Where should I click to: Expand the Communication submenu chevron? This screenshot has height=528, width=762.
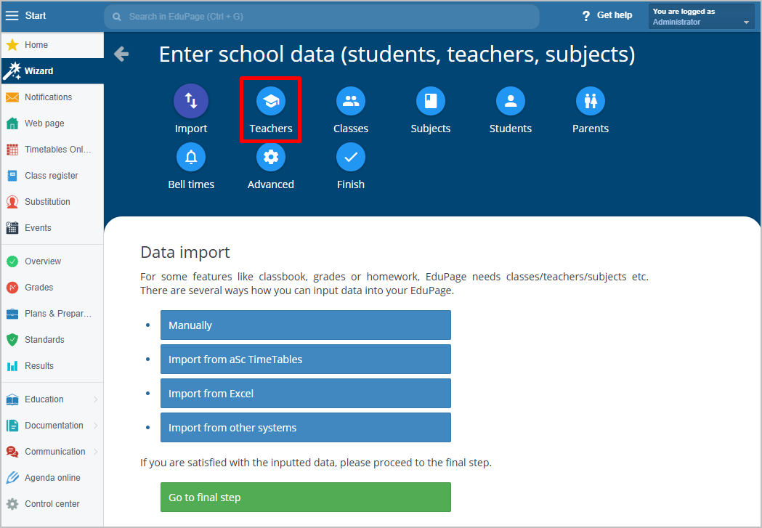pyautogui.click(x=96, y=452)
